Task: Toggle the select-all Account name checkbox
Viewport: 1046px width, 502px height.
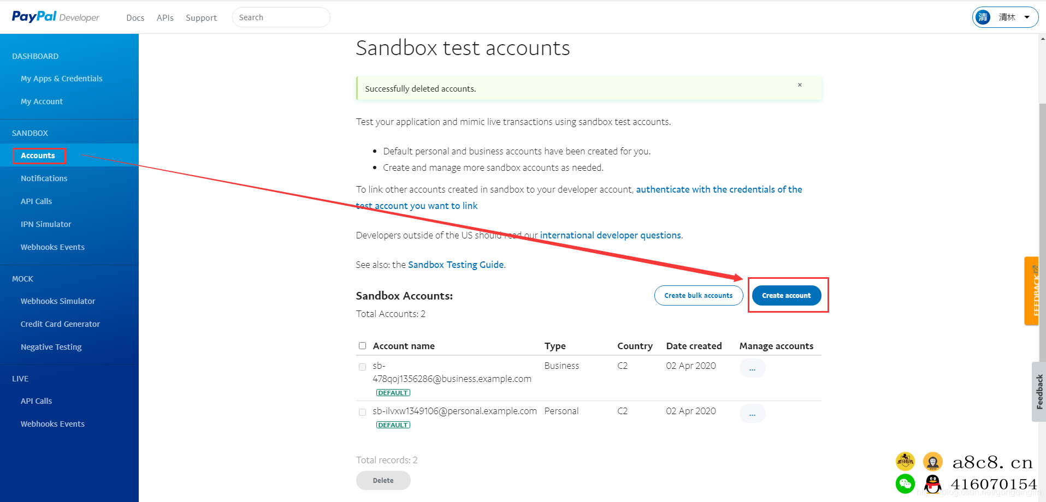Action: tap(362, 345)
